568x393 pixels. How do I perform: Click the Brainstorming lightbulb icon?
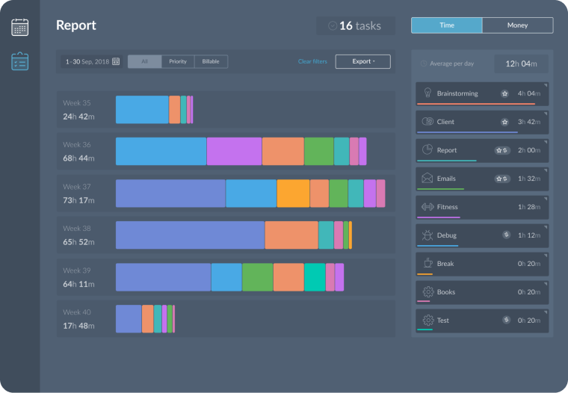pyautogui.click(x=427, y=93)
